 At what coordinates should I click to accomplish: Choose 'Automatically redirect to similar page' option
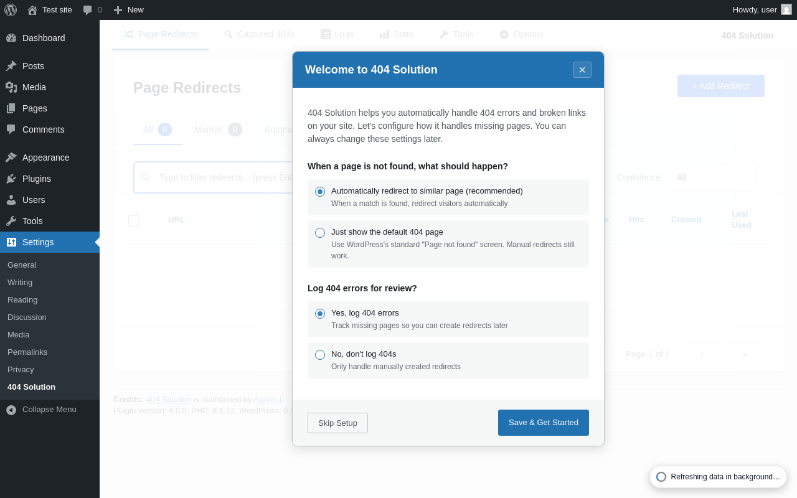[320, 192]
